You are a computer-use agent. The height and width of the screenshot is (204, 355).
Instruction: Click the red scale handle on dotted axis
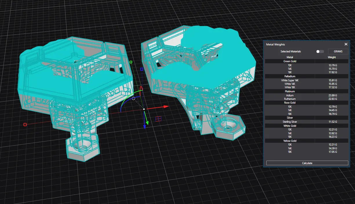pyautogui.click(x=25, y=124)
